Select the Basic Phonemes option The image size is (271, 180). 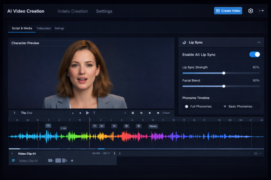(x=238, y=106)
